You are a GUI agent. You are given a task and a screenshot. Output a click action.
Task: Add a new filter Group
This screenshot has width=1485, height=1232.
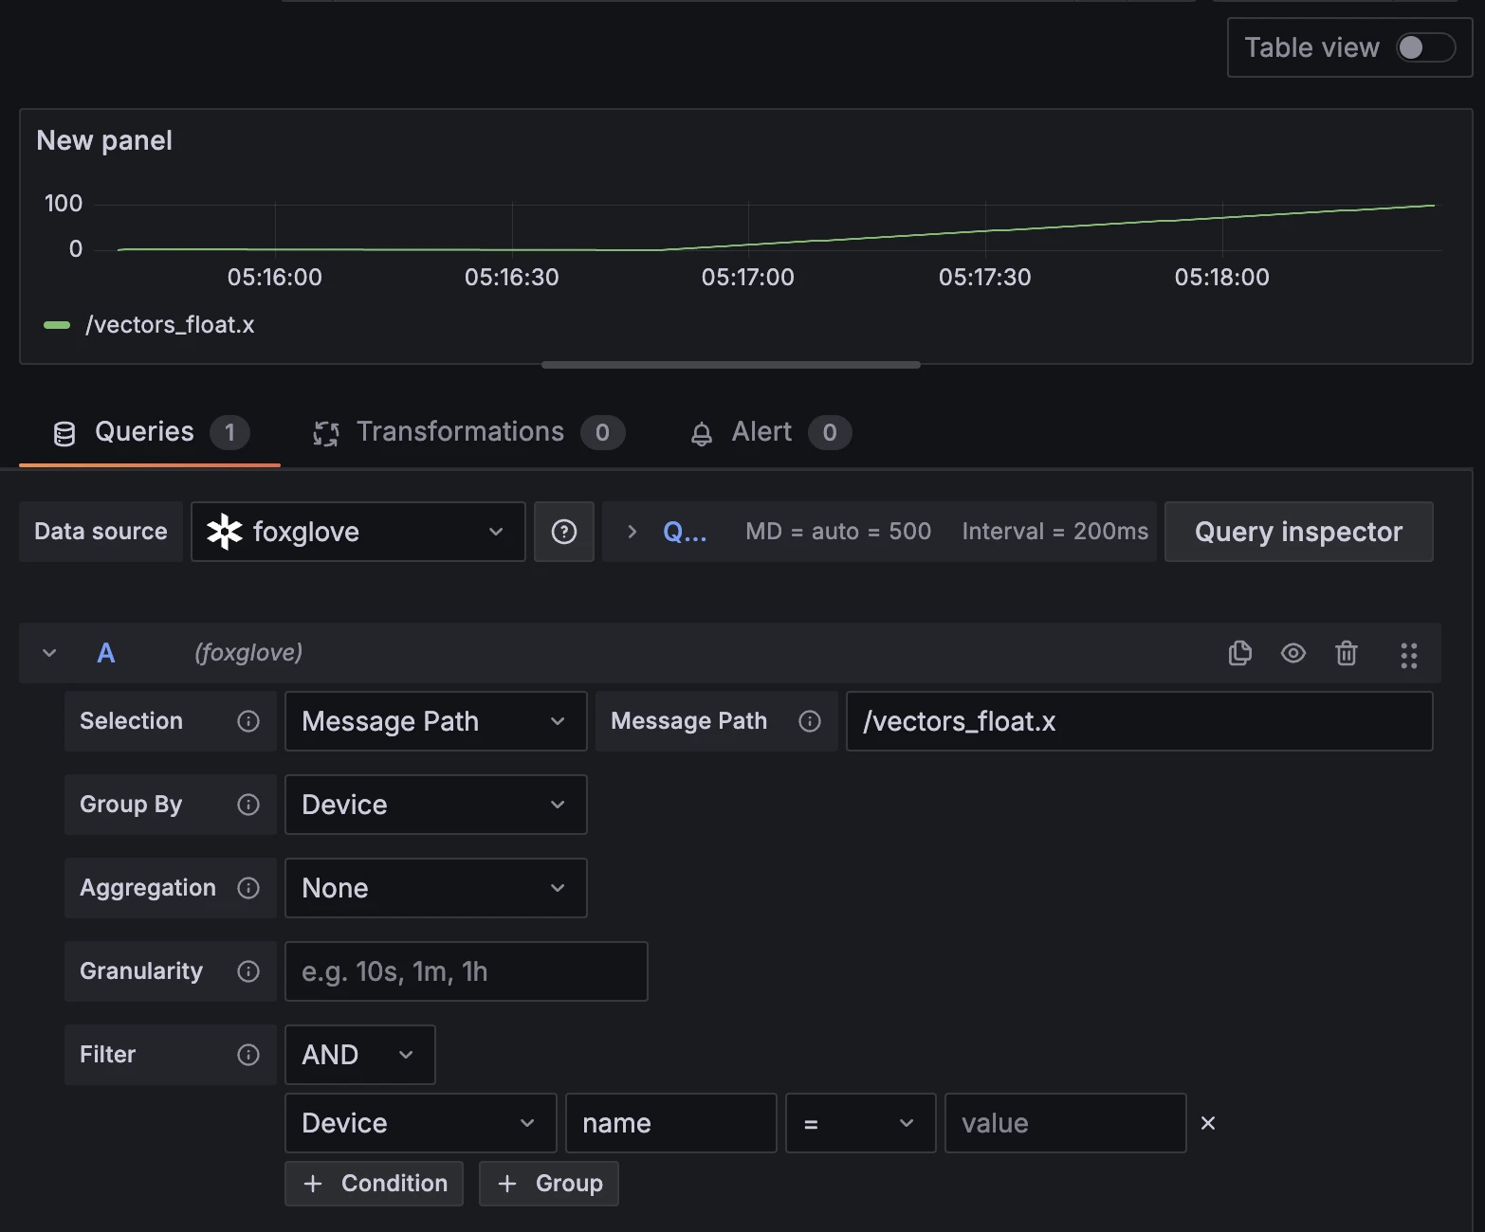point(549,1184)
